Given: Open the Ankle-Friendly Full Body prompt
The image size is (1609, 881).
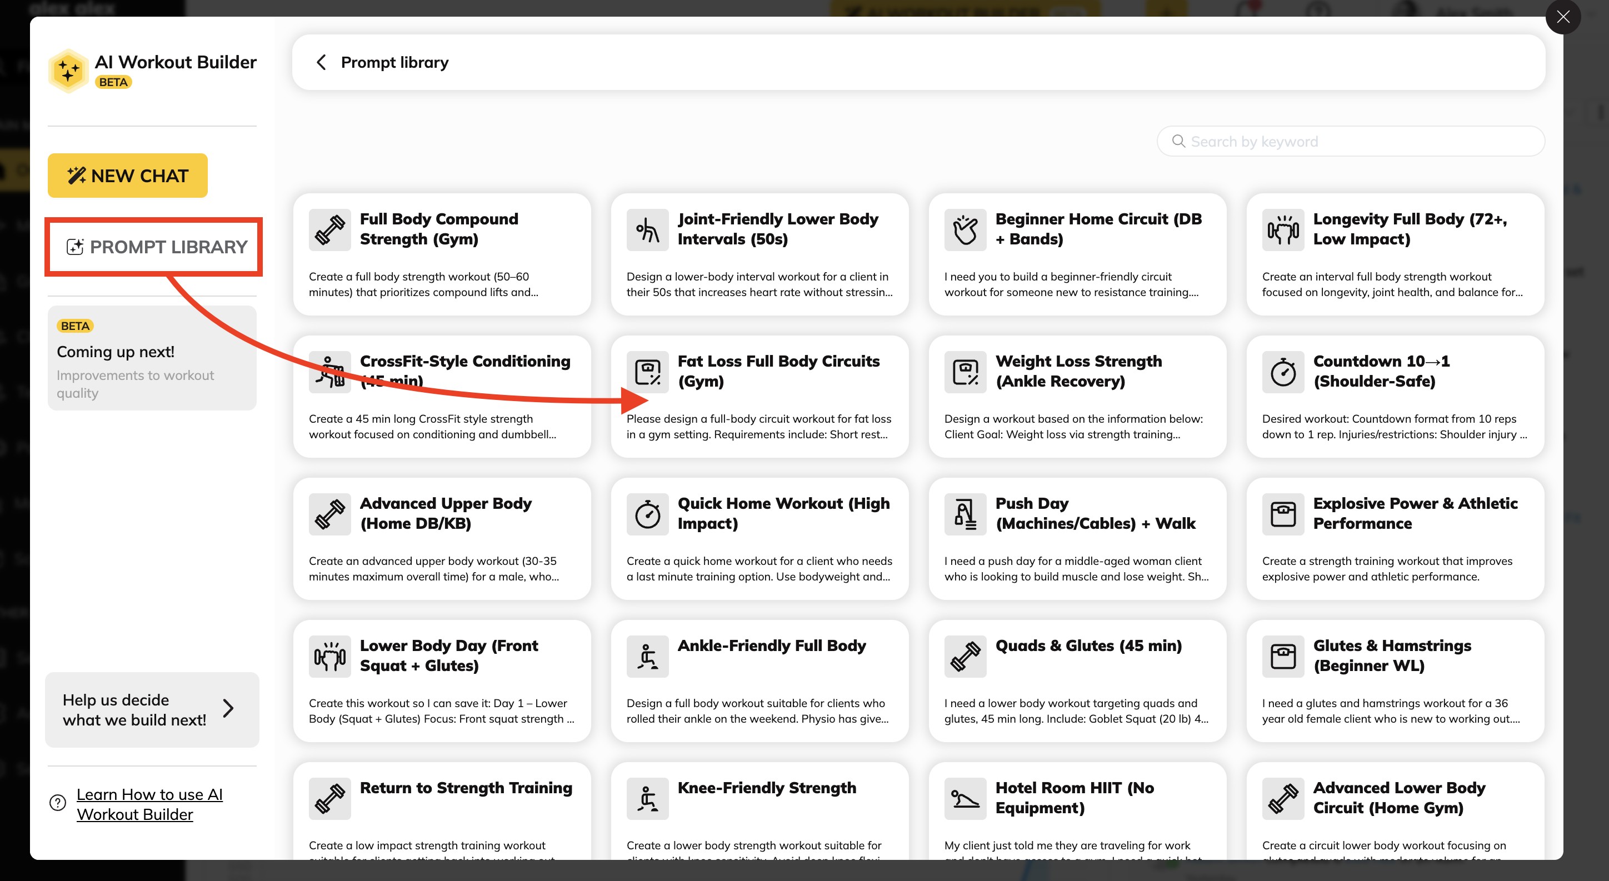Looking at the screenshot, I should 759,680.
